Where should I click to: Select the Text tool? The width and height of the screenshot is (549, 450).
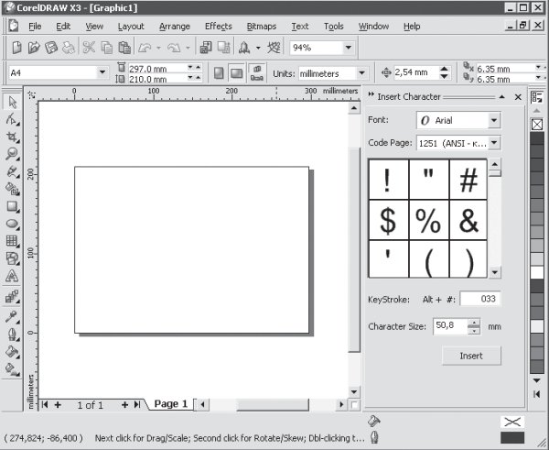click(x=12, y=276)
